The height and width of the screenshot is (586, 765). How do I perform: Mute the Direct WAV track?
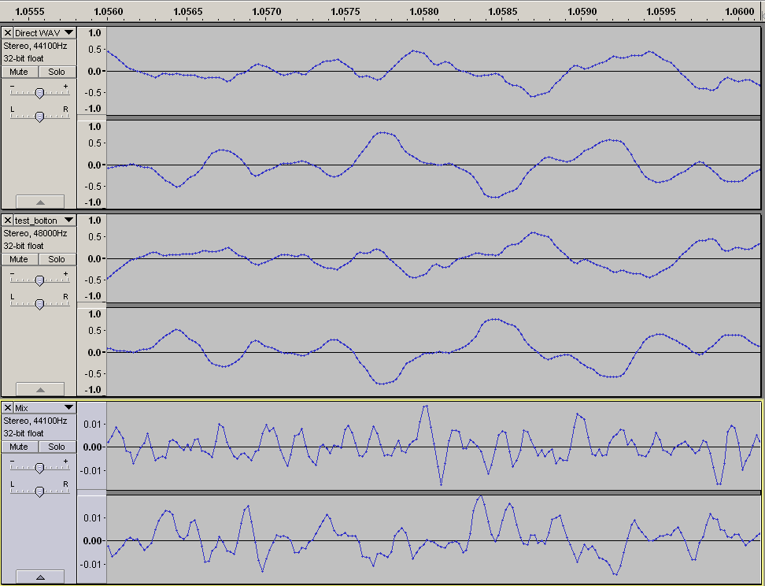coord(19,72)
